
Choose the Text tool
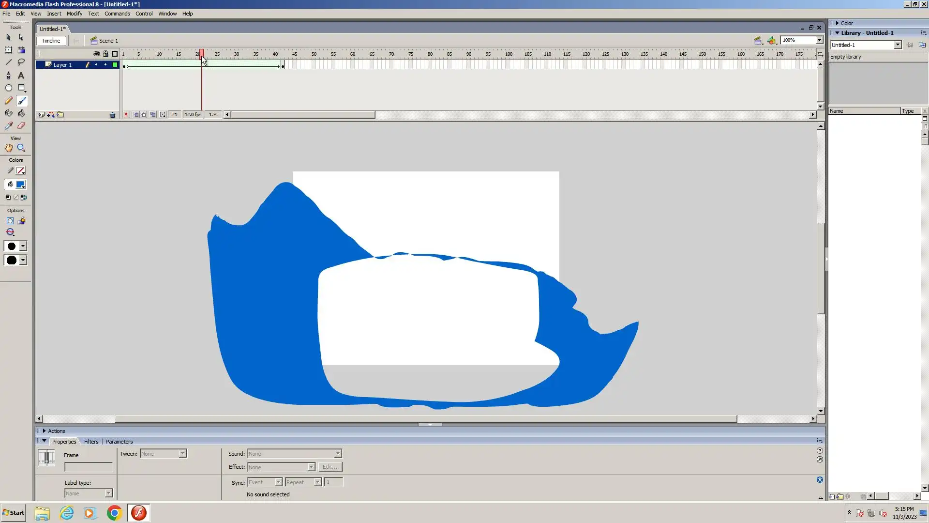coord(21,76)
